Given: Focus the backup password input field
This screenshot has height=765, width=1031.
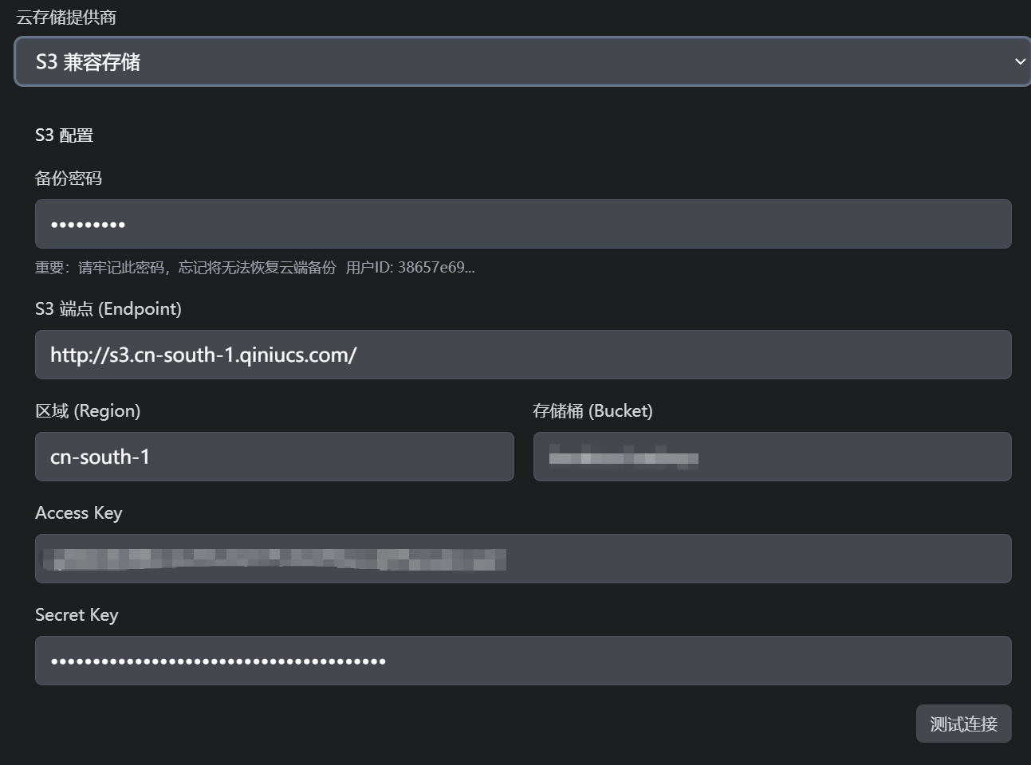Looking at the screenshot, I should coord(522,224).
